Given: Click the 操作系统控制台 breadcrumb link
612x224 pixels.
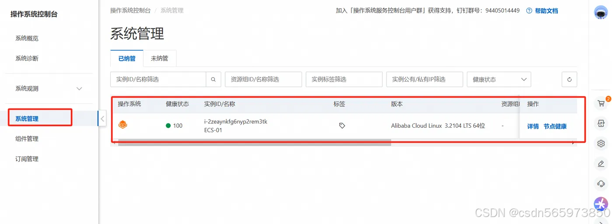Looking at the screenshot, I should [x=130, y=10].
